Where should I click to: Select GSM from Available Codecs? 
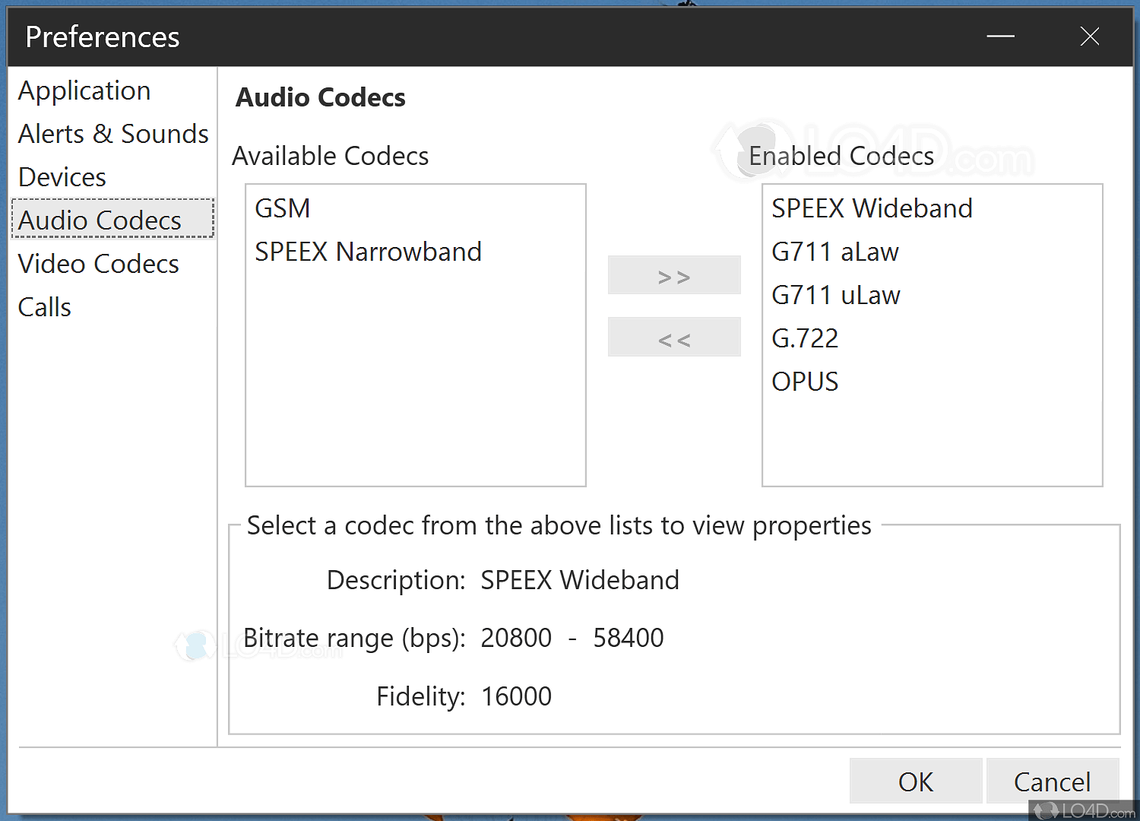[282, 208]
